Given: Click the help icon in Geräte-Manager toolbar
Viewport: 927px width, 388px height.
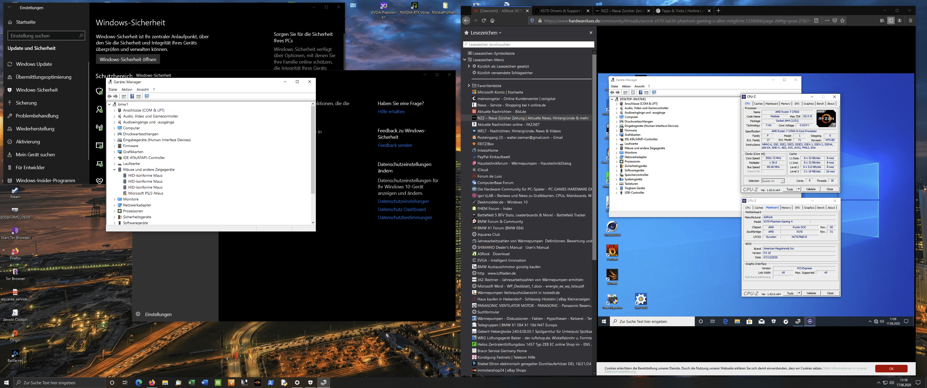Looking at the screenshot, I should 132,96.
